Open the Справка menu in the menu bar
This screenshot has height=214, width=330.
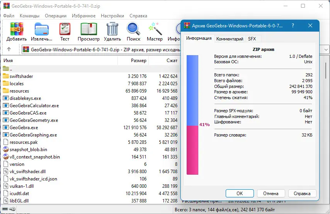tap(138, 16)
